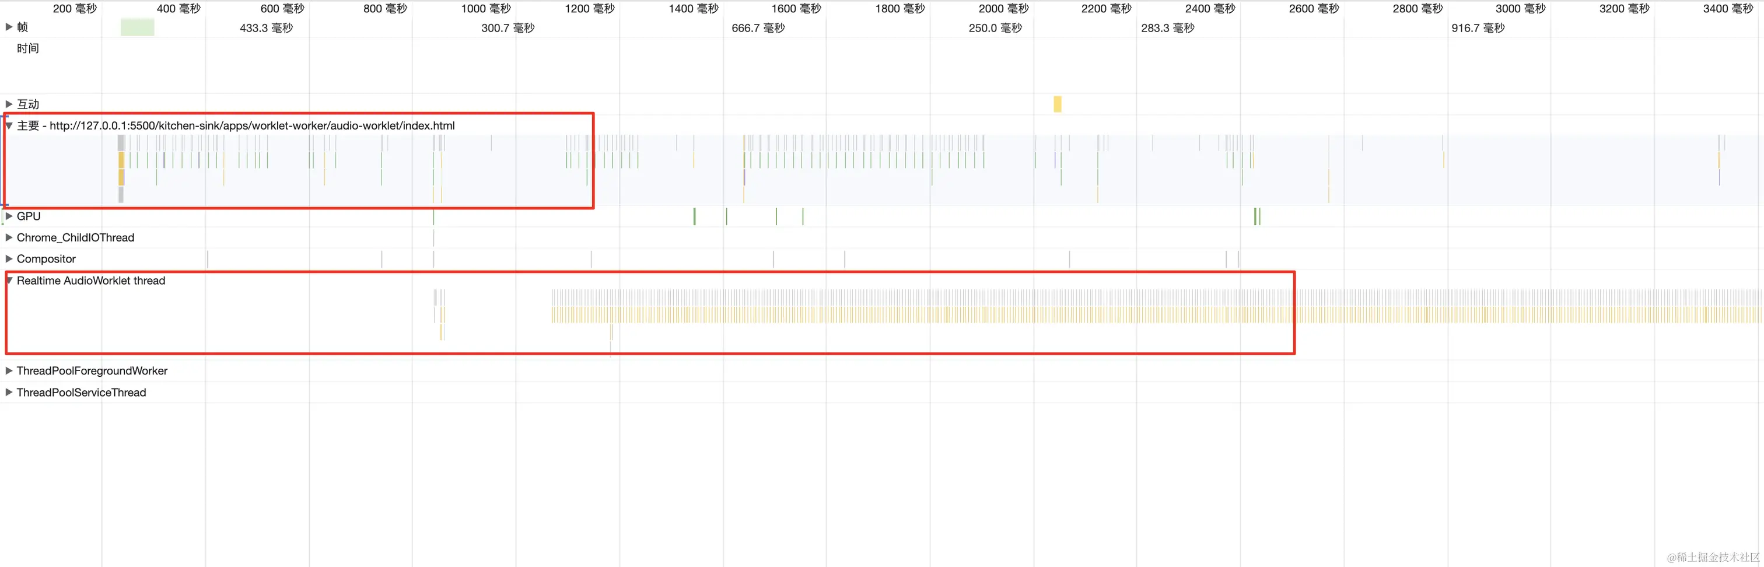Image resolution: width=1764 pixels, height=567 pixels.
Task: Select the 433.3 毫秒 frame
Action: point(267,28)
